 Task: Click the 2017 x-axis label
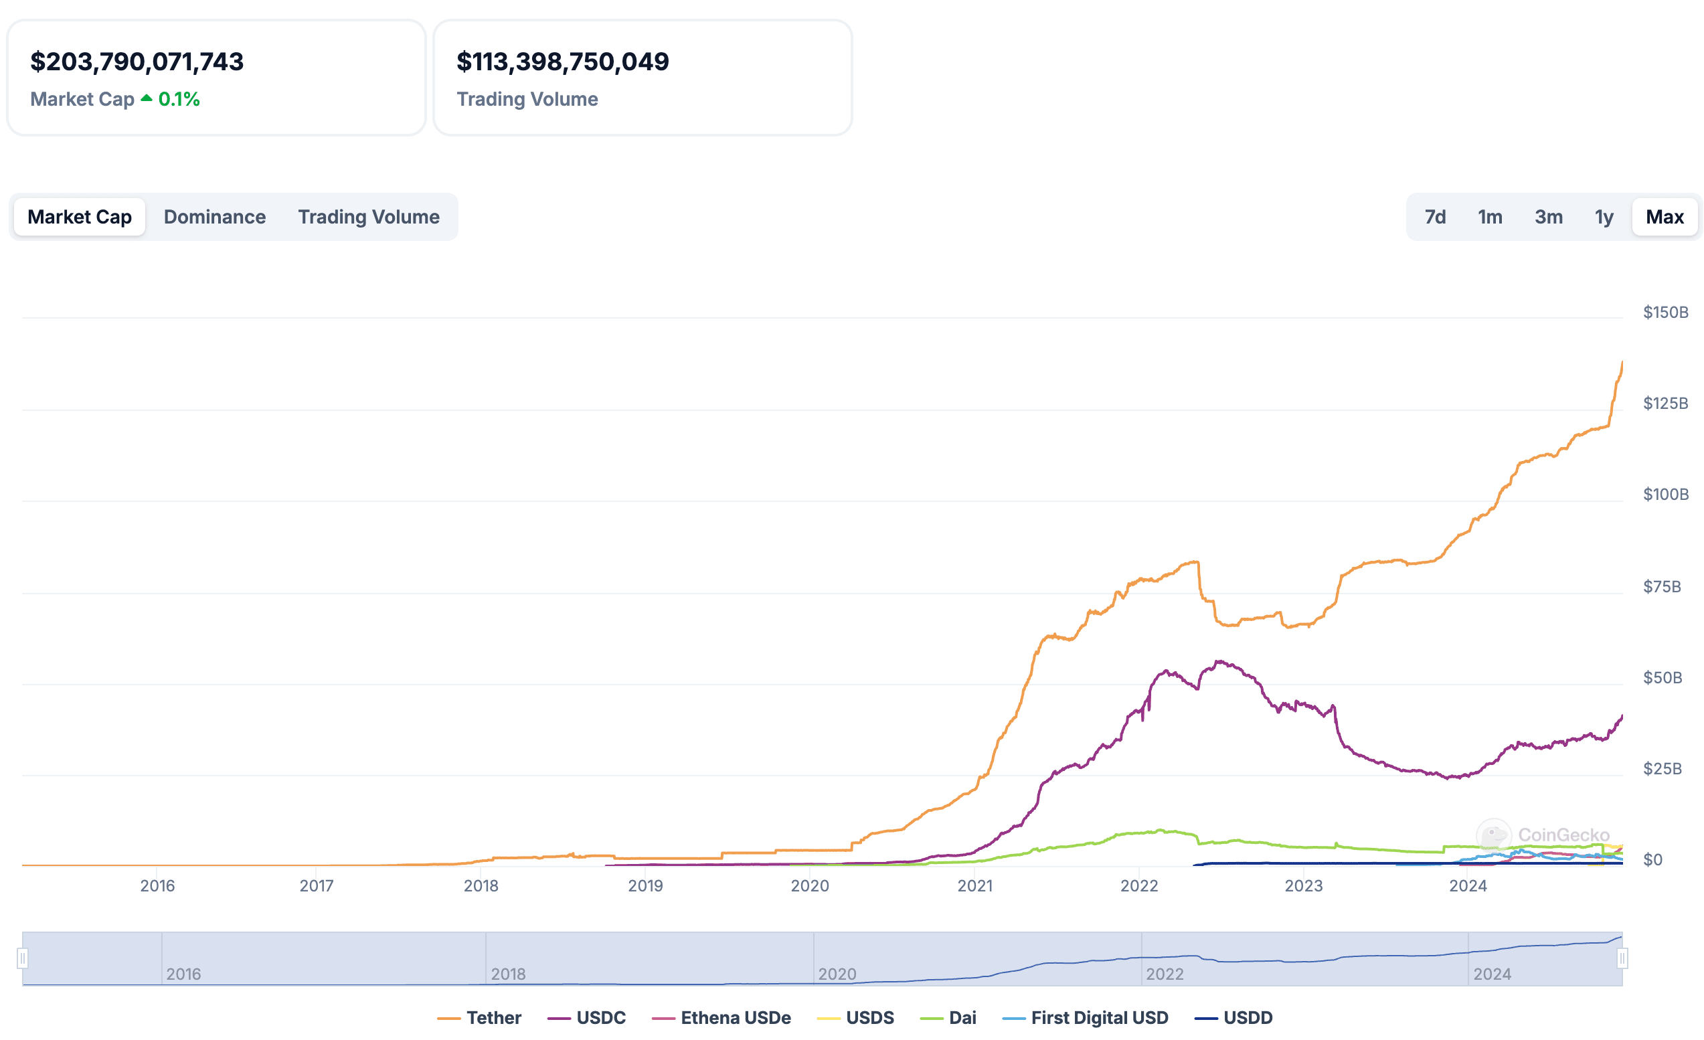pos(317,886)
